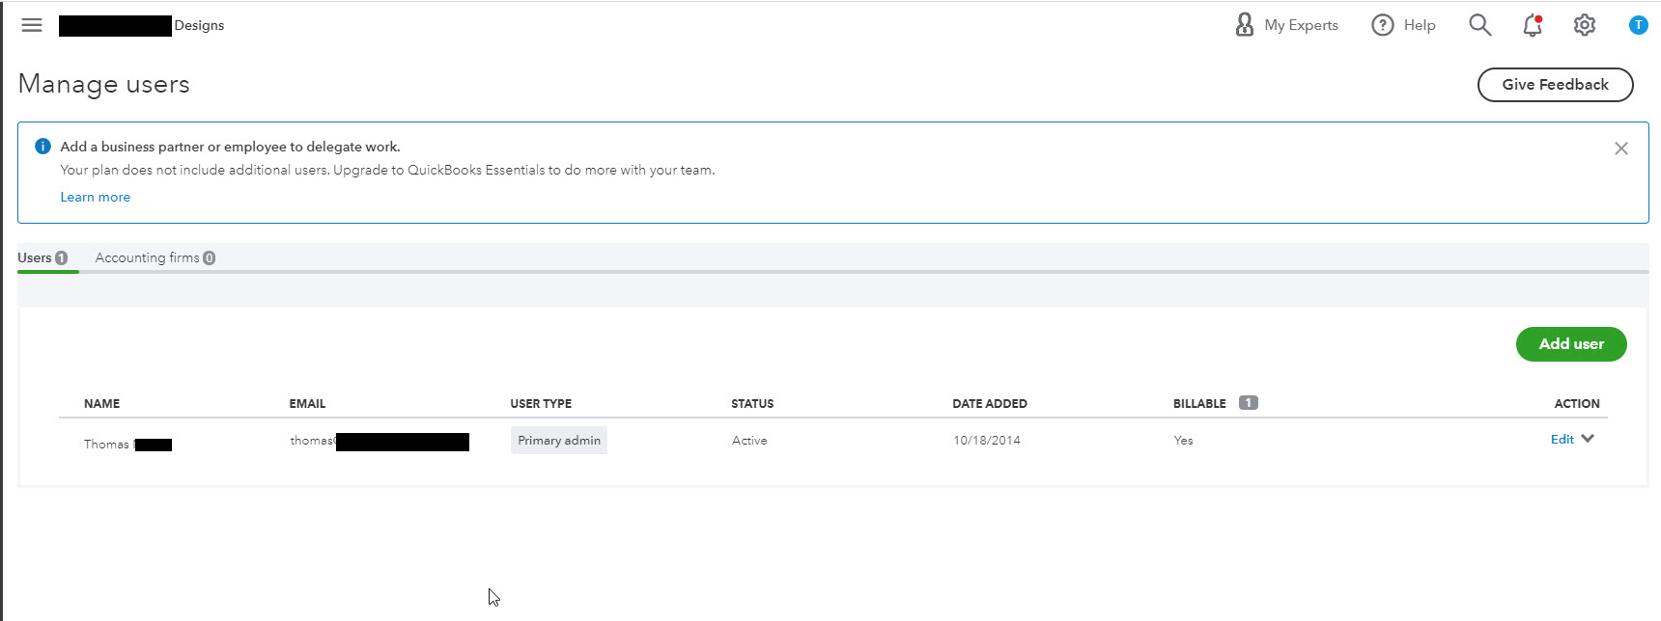Sort by Date Added column header
This screenshot has width=1661, height=621.
point(989,404)
